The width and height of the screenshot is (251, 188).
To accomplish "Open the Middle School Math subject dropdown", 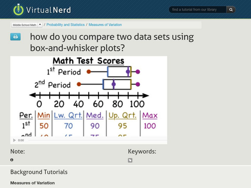I will pos(25,25).
